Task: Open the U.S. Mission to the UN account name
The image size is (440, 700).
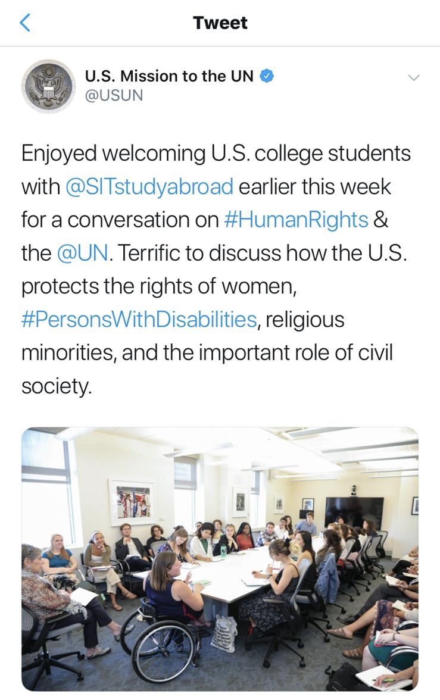Action: [x=169, y=76]
